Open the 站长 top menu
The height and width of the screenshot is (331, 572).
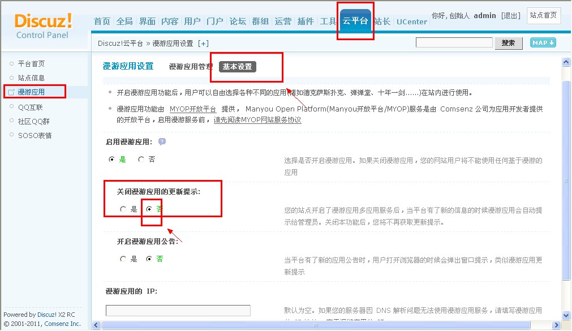point(382,22)
